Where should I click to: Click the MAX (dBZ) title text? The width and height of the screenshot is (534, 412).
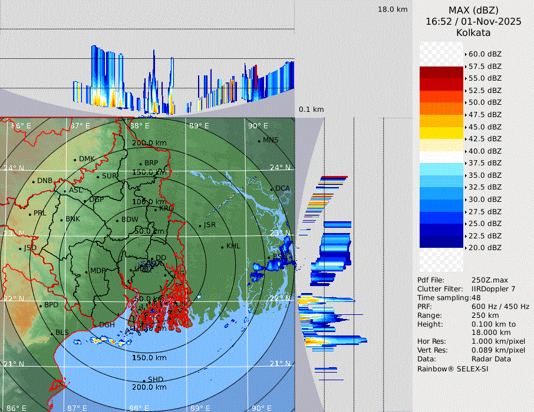(x=473, y=10)
